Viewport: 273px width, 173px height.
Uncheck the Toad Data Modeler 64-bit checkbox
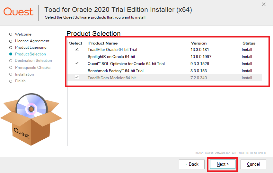pos(77,77)
